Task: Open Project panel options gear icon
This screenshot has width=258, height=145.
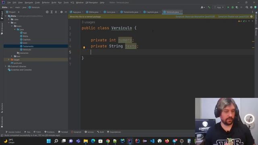Action: click(x=61, y=12)
